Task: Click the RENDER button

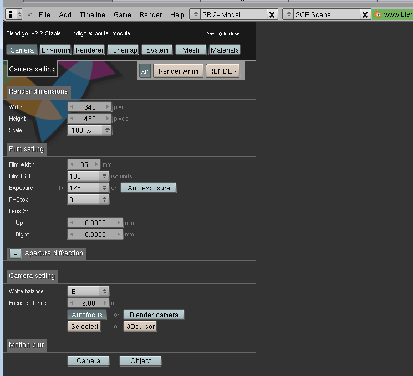Action: (222, 71)
